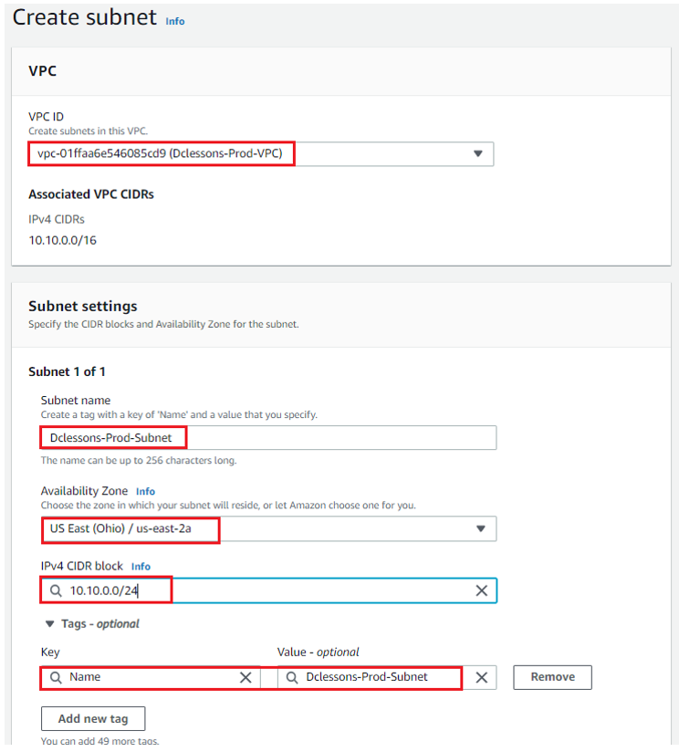Open Info link next to Availability Zone
The width and height of the screenshot is (679, 752).
point(145,492)
